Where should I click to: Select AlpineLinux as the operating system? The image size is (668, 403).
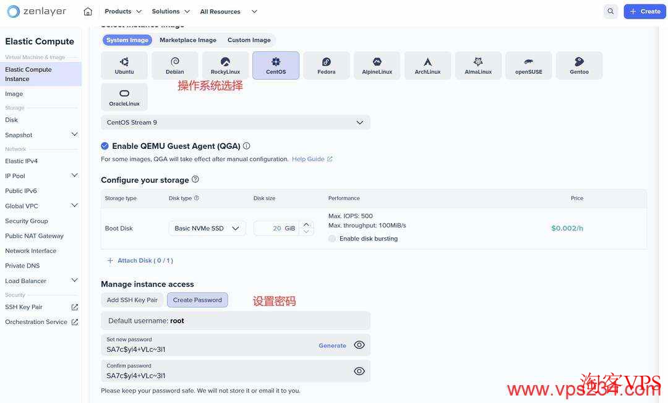coord(377,65)
